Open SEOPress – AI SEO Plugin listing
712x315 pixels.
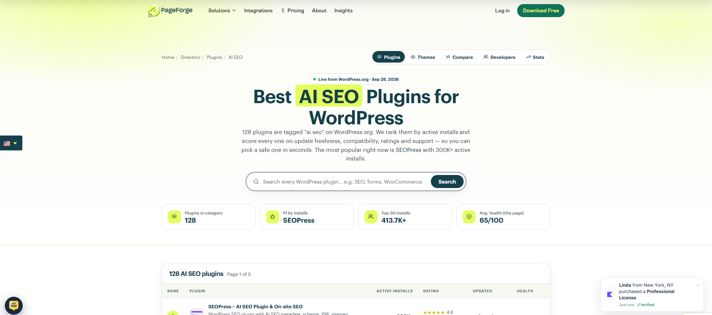coord(255,307)
